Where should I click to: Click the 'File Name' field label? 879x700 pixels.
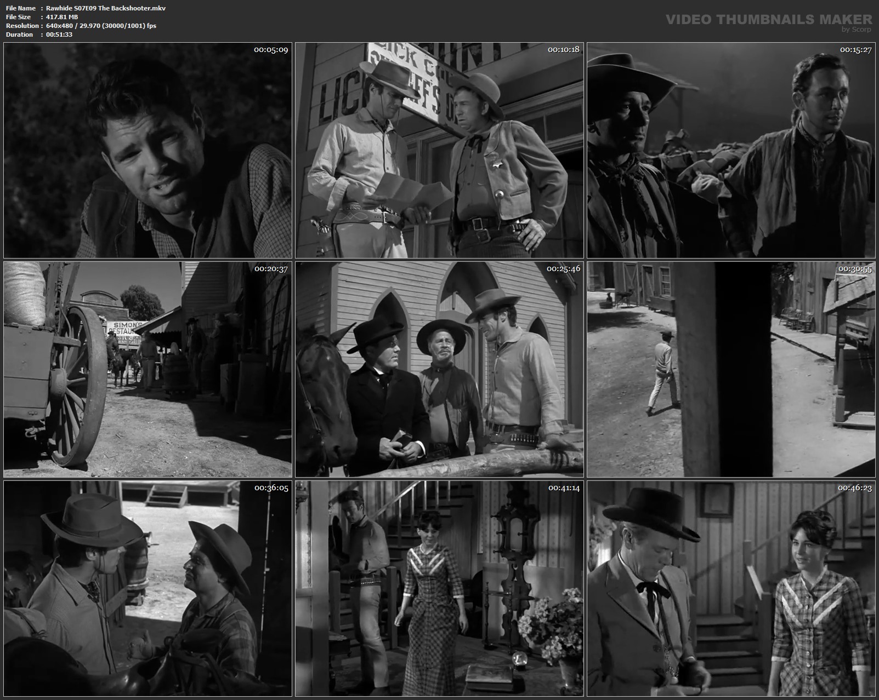[21, 8]
